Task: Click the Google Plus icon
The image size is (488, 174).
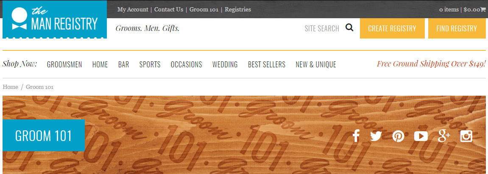Action: click(x=444, y=136)
